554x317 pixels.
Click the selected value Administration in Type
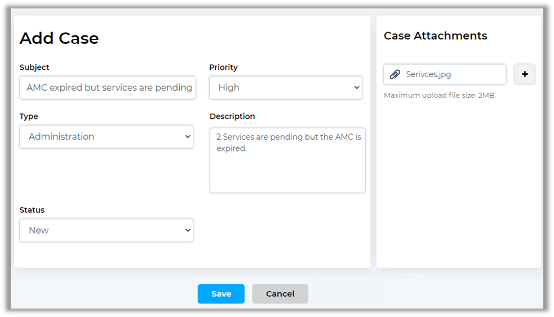click(61, 137)
